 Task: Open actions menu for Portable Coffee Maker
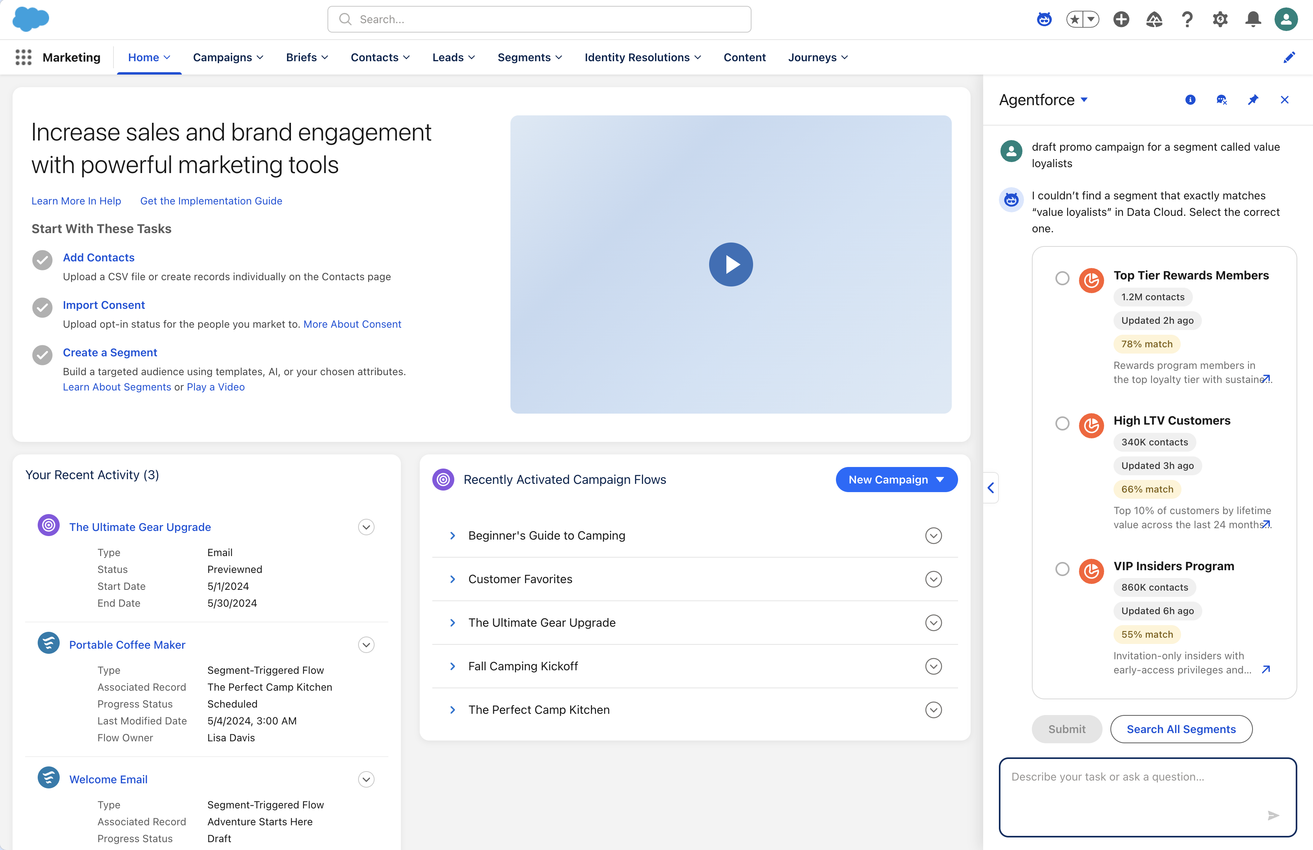point(366,645)
